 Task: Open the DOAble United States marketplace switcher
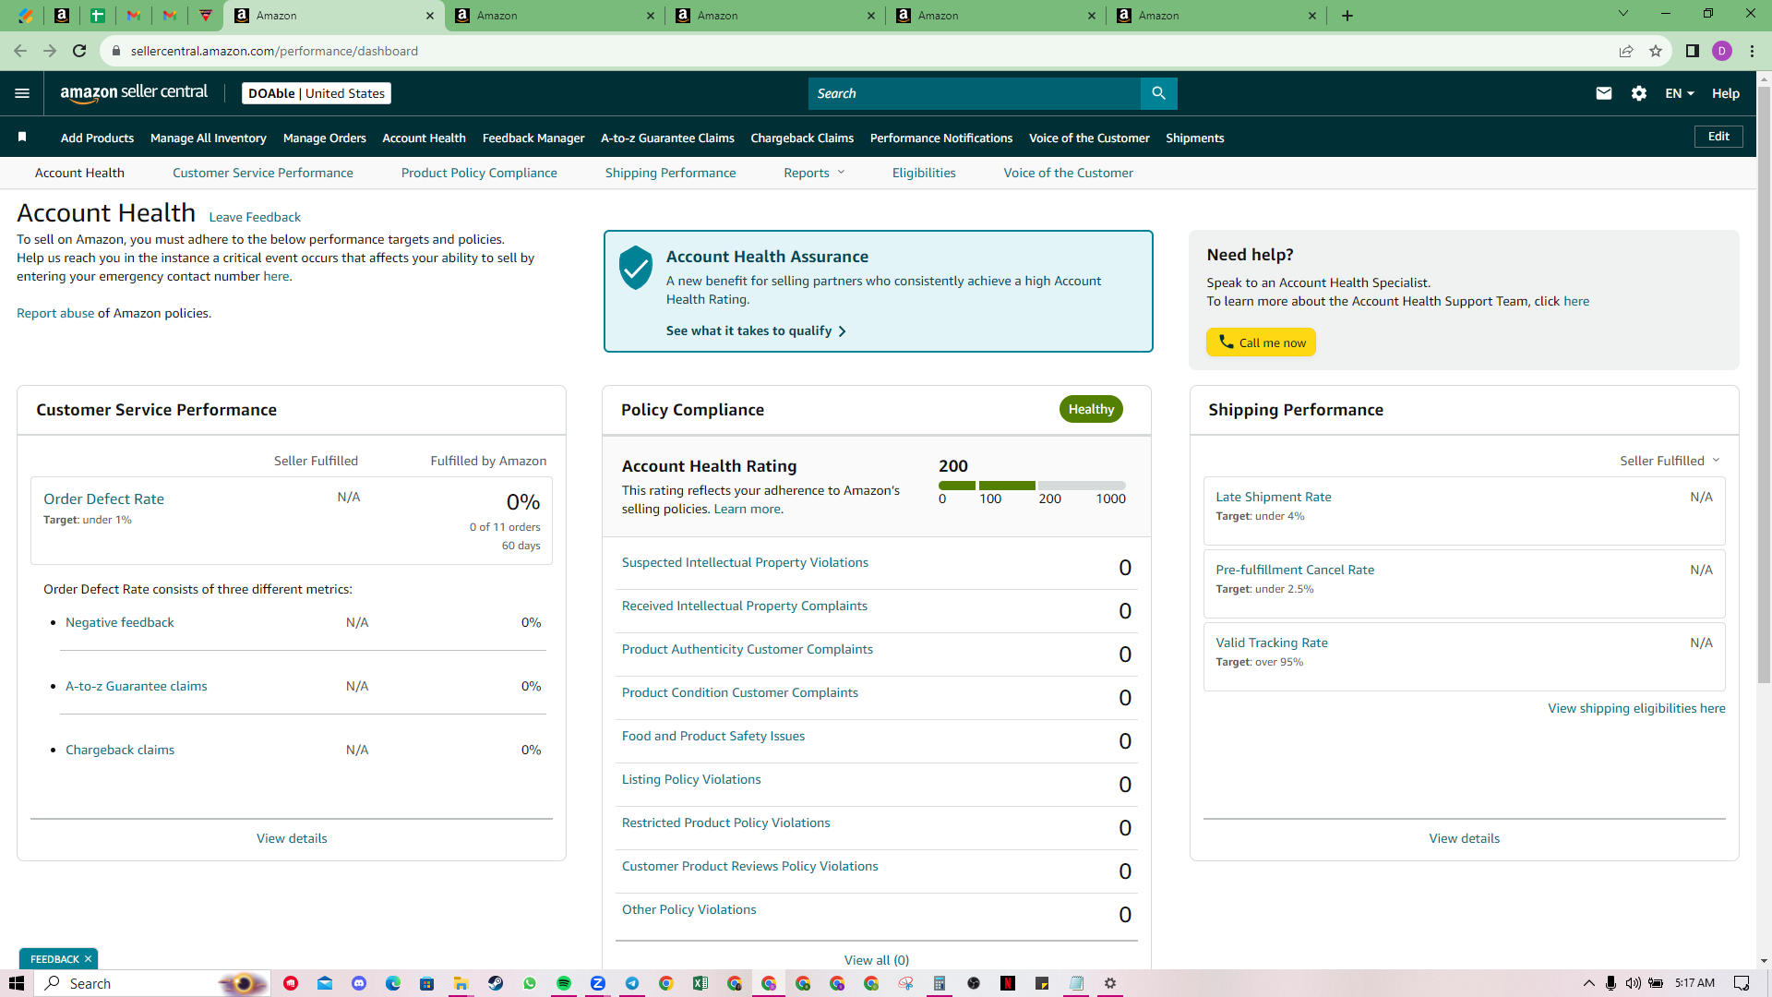click(317, 93)
